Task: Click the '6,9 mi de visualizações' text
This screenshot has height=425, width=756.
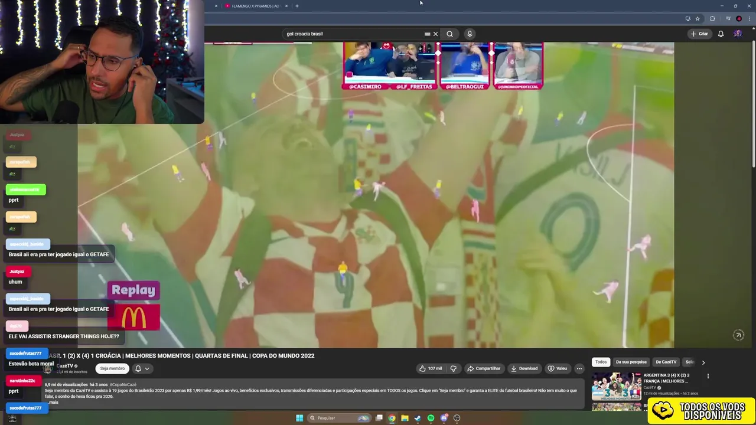Action: coord(66,385)
